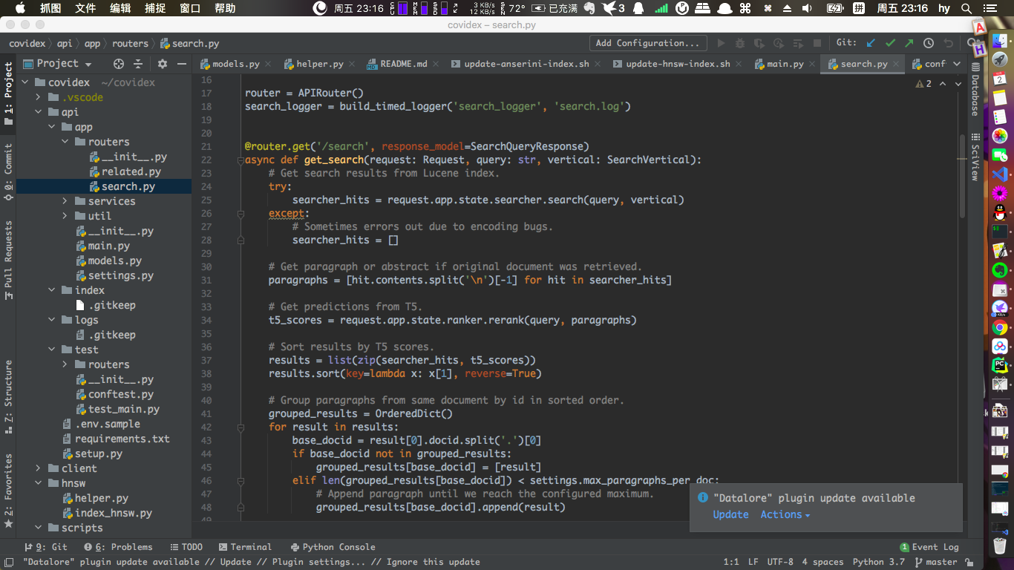
Task: Show hidden editor tabs dropdown
Action: [x=957, y=64]
